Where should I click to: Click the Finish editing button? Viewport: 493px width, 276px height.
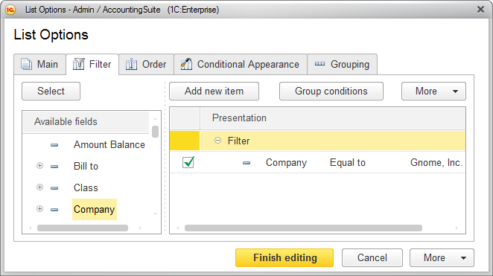[284, 258]
